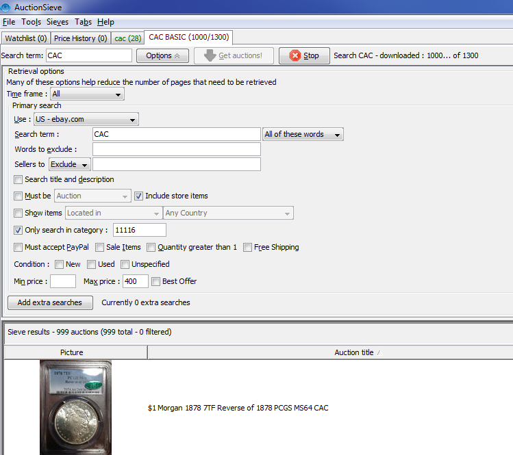
Task: Click the Primary search term input field
Action: tap(176, 134)
